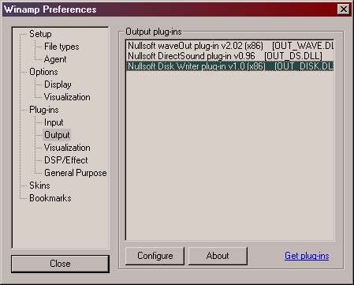Select the Setup tree item
The image size is (354, 285).
40,34
